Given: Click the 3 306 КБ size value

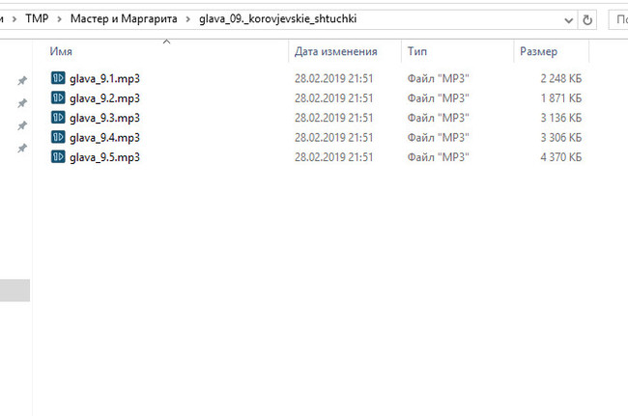Looking at the screenshot, I should click(560, 137).
